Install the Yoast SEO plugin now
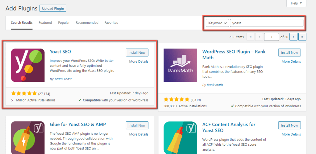 point(137,53)
